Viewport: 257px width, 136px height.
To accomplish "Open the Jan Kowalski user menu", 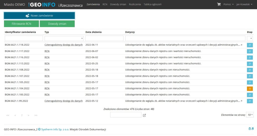I will (244, 4).
